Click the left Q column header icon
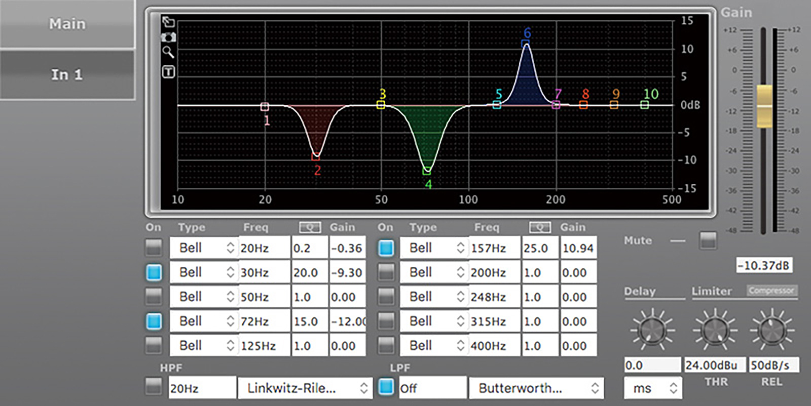Viewport: 811px width, 406px height. click(310, 228)
